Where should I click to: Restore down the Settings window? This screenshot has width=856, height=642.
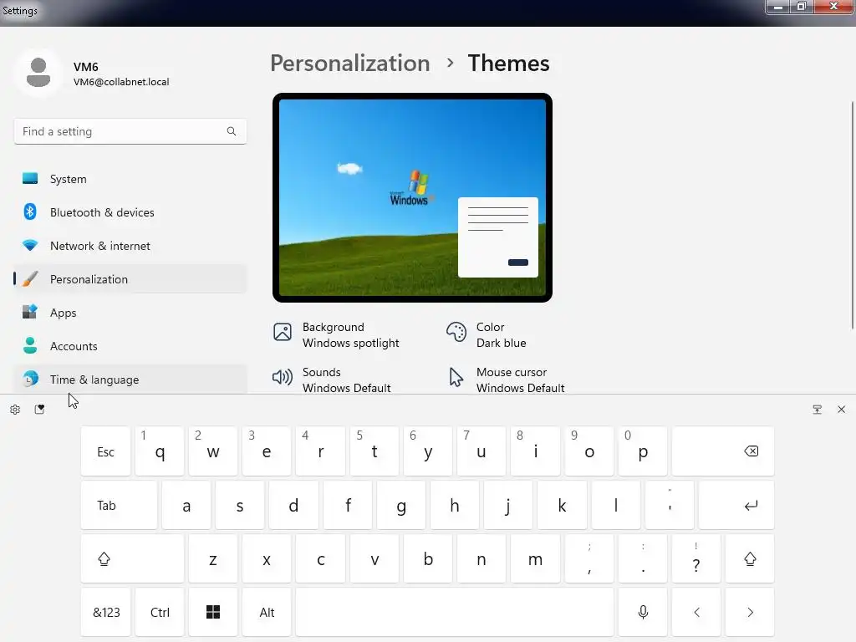[x=802, y=7]
